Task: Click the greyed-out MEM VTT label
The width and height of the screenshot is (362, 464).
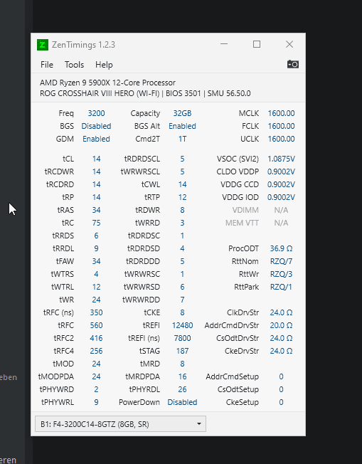Action: [x=242, y=223]
